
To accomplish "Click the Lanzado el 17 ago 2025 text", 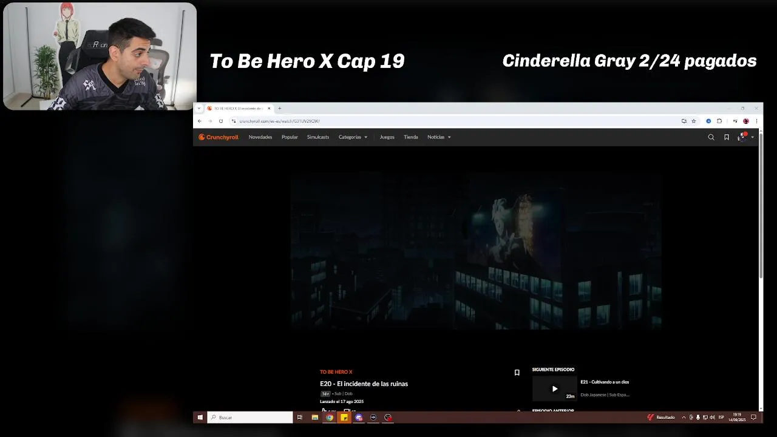I will (342, 401).
